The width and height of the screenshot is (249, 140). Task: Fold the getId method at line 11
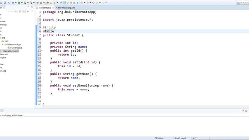pos(42,51)
